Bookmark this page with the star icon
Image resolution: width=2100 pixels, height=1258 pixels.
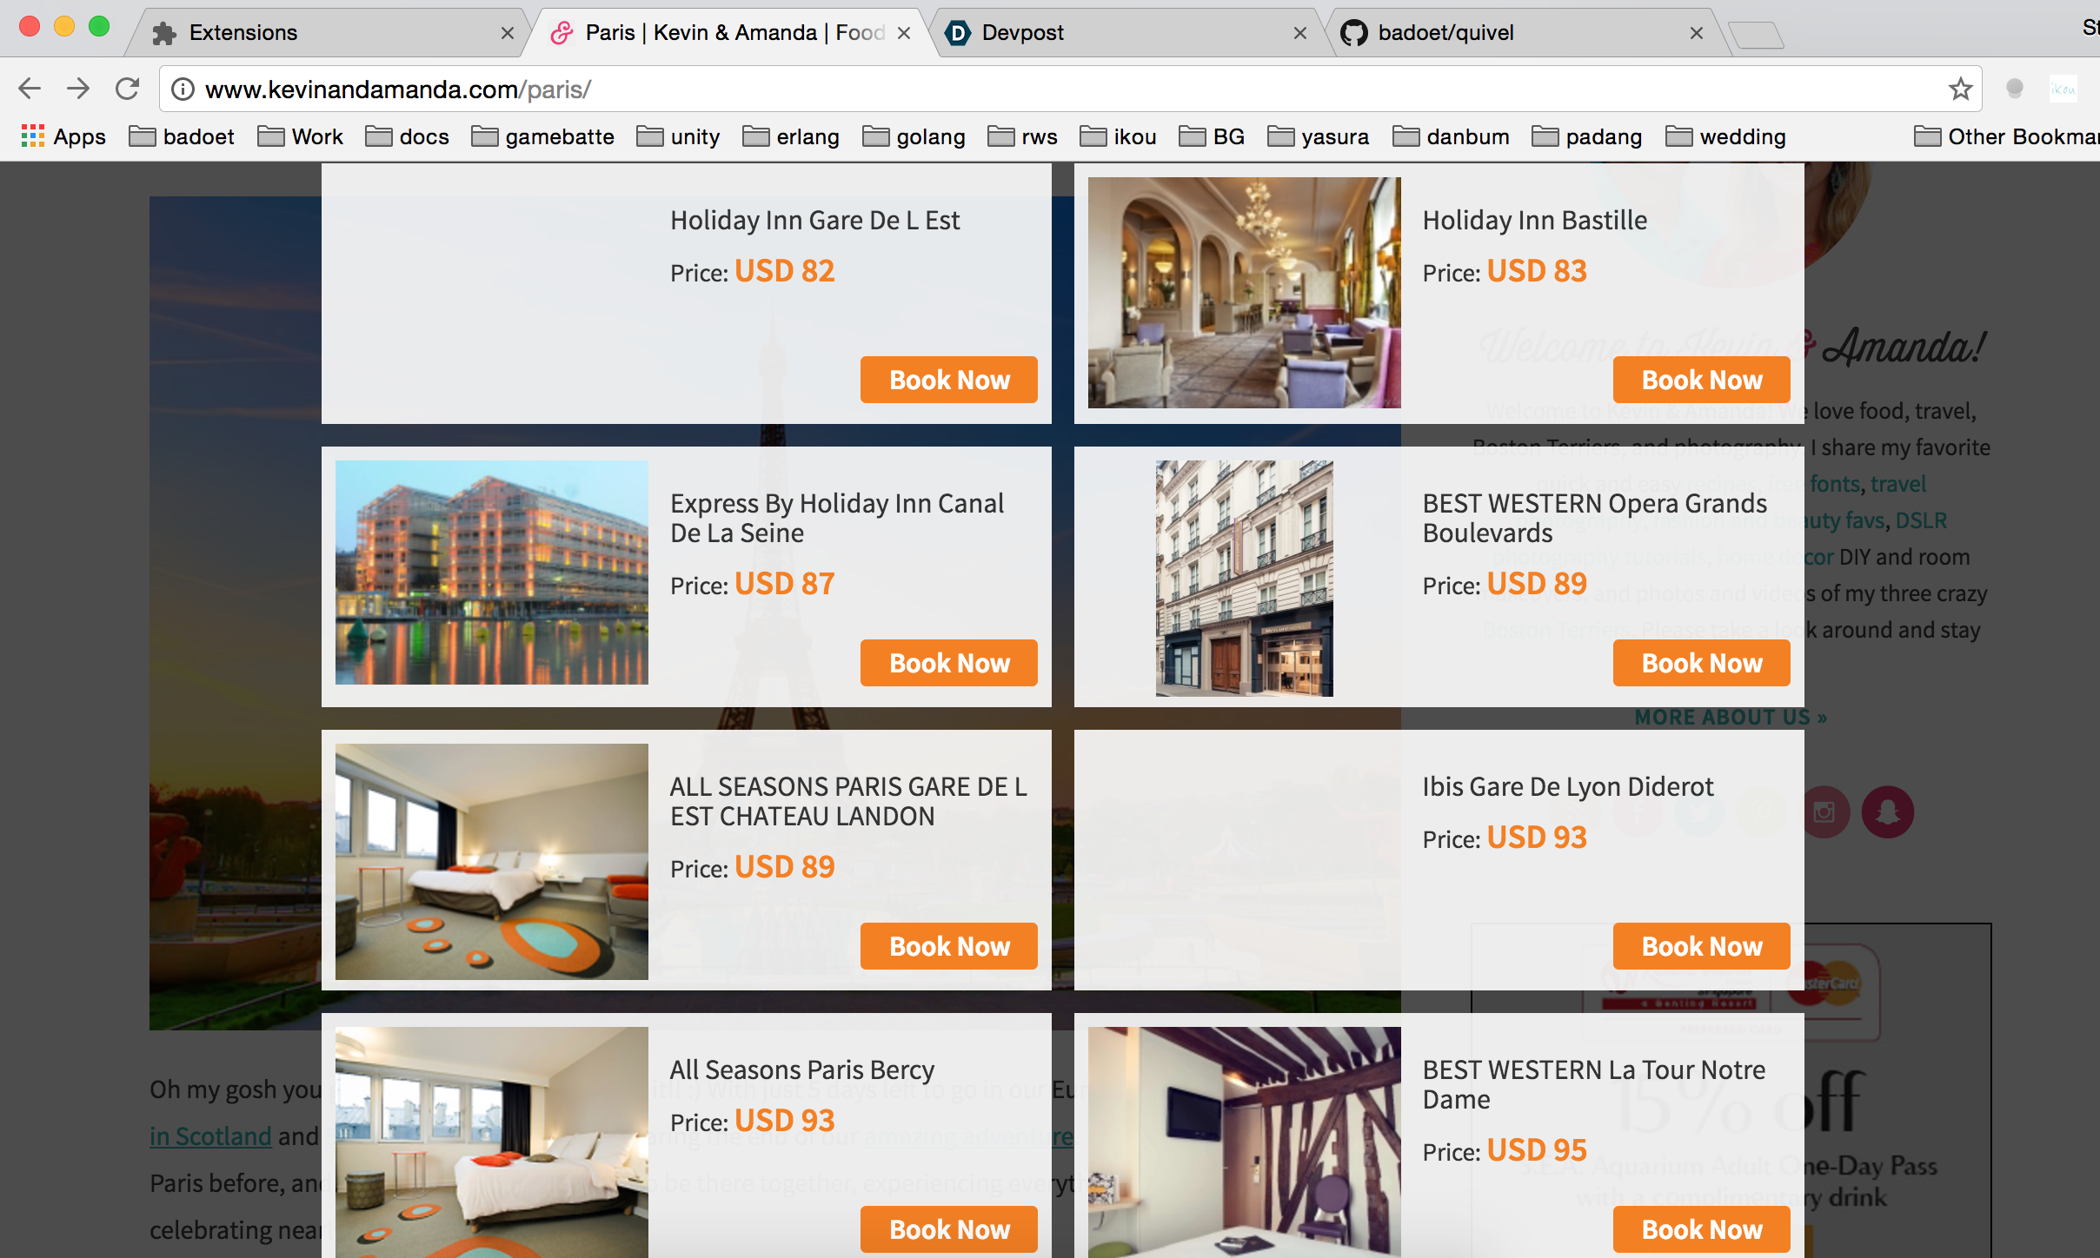[1960, 89]
